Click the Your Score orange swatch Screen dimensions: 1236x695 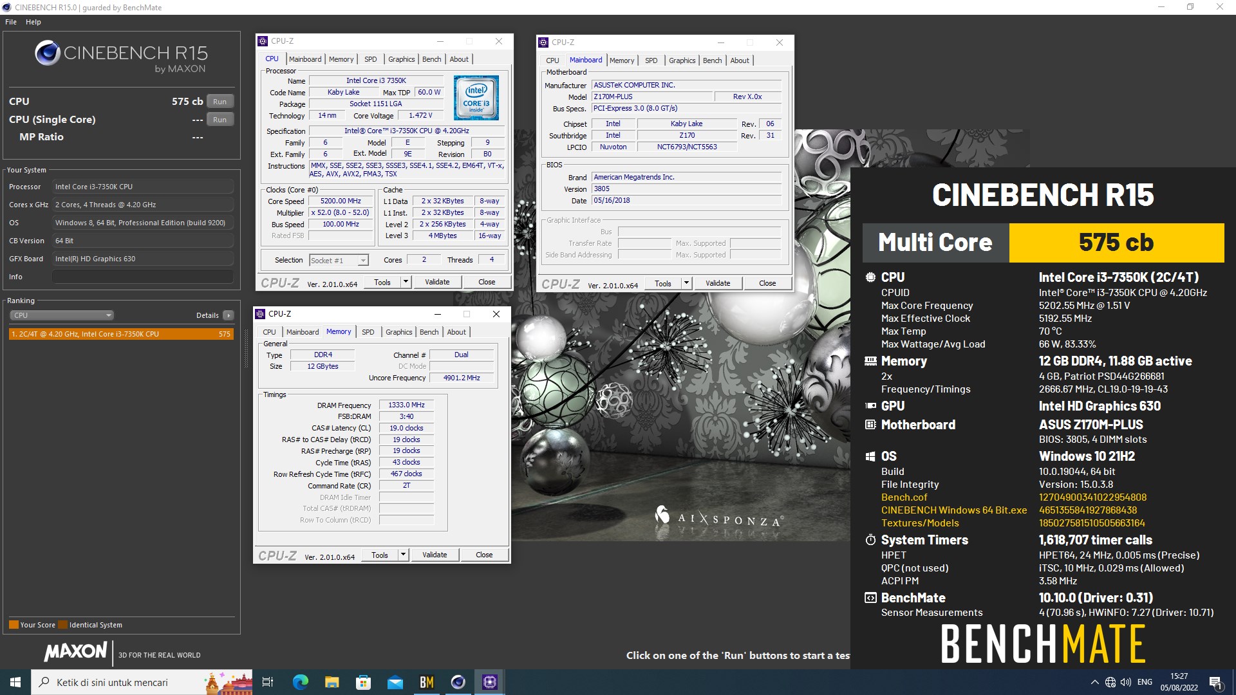pos(14,625)
